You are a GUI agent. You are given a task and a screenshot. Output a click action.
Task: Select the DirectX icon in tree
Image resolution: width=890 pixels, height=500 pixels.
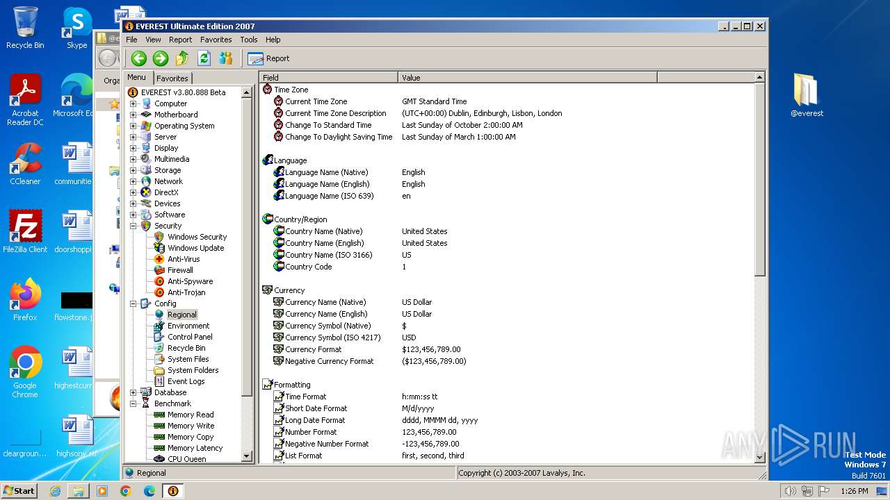[x=146, y=192]
